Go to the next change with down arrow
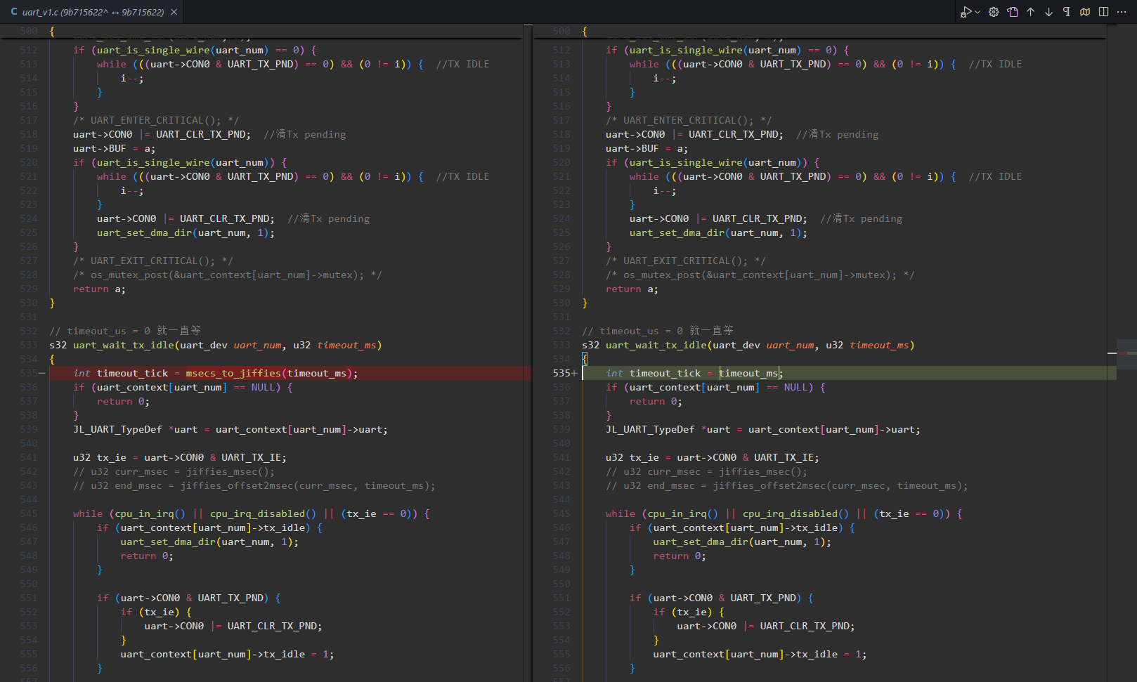This screenshot has width=1137, height=682. coord(1049,12)
